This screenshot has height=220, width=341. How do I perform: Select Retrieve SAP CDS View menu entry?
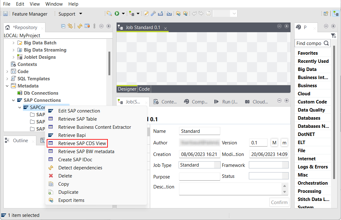tap(82, 143)
